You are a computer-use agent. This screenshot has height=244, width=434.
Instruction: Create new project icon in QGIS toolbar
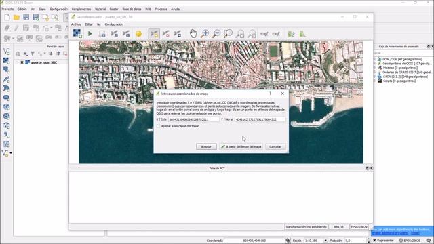(x=7, y=18)
